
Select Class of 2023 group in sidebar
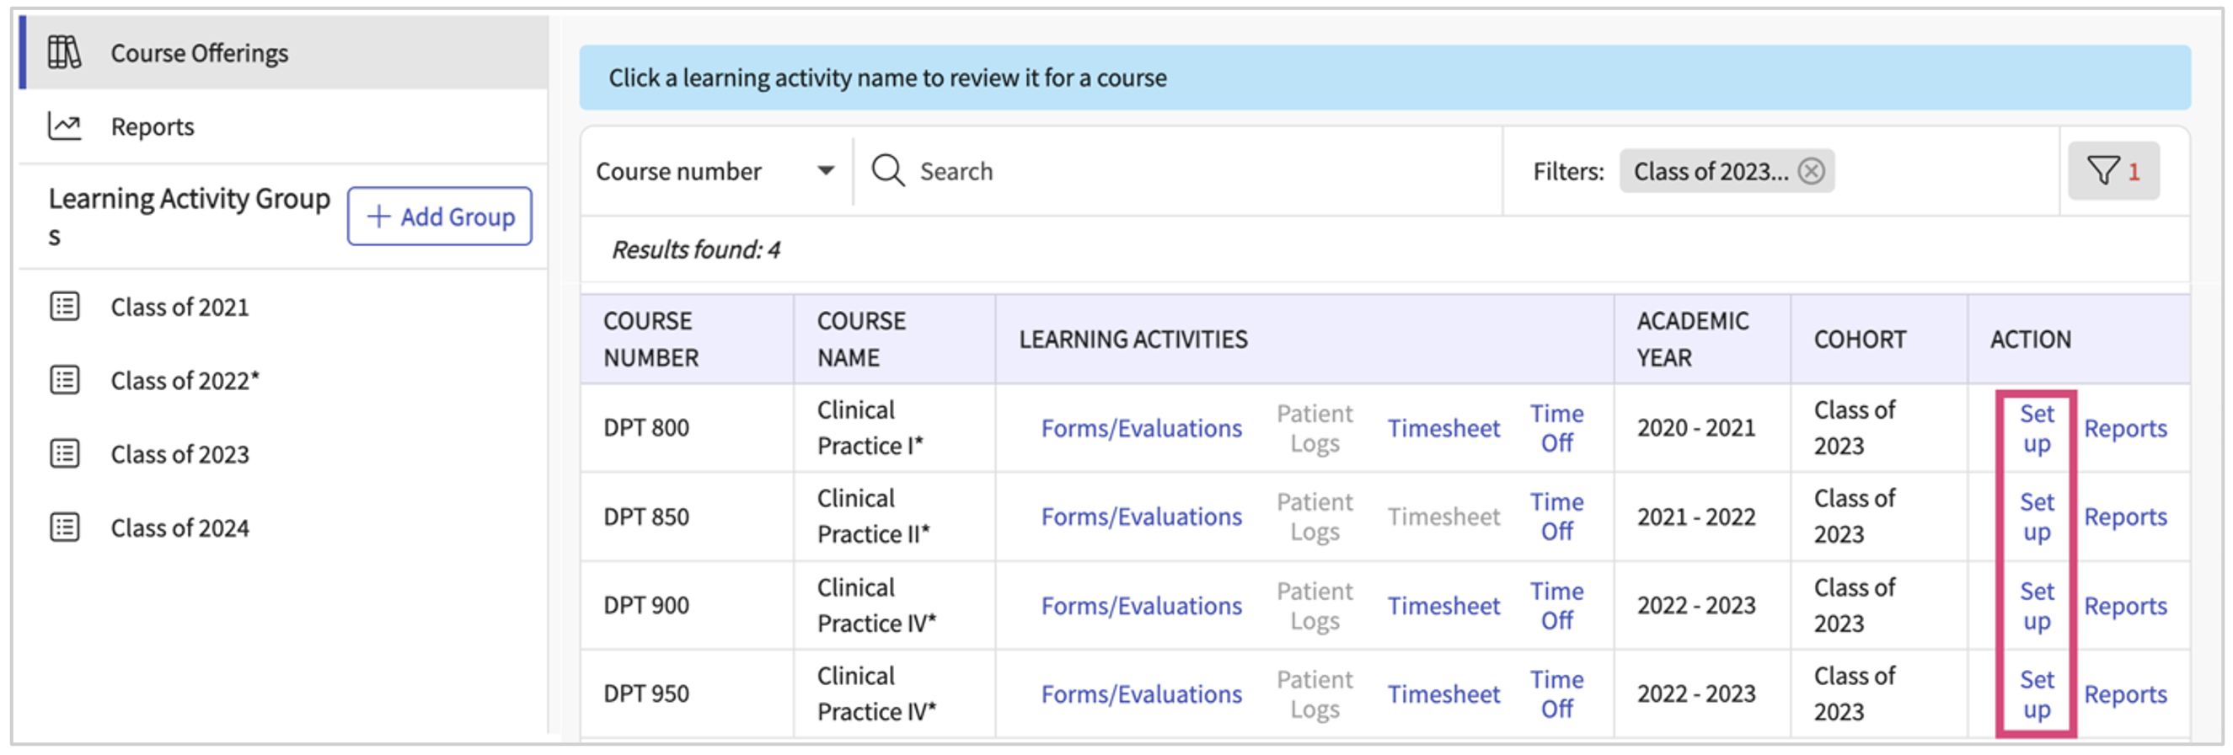[x=179, y=454]
